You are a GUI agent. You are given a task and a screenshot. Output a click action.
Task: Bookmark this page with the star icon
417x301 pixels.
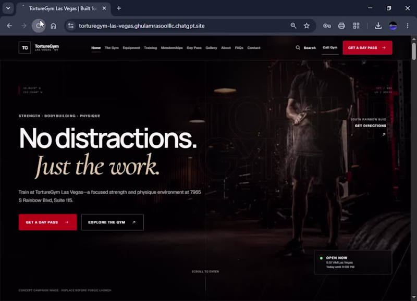[x=306, y=26]
